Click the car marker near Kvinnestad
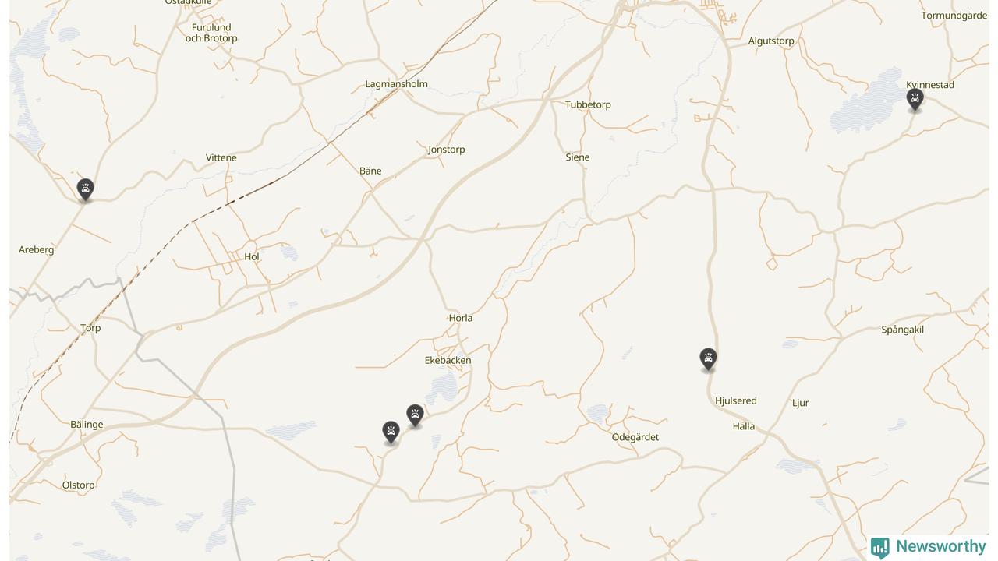 coord(915,99)
